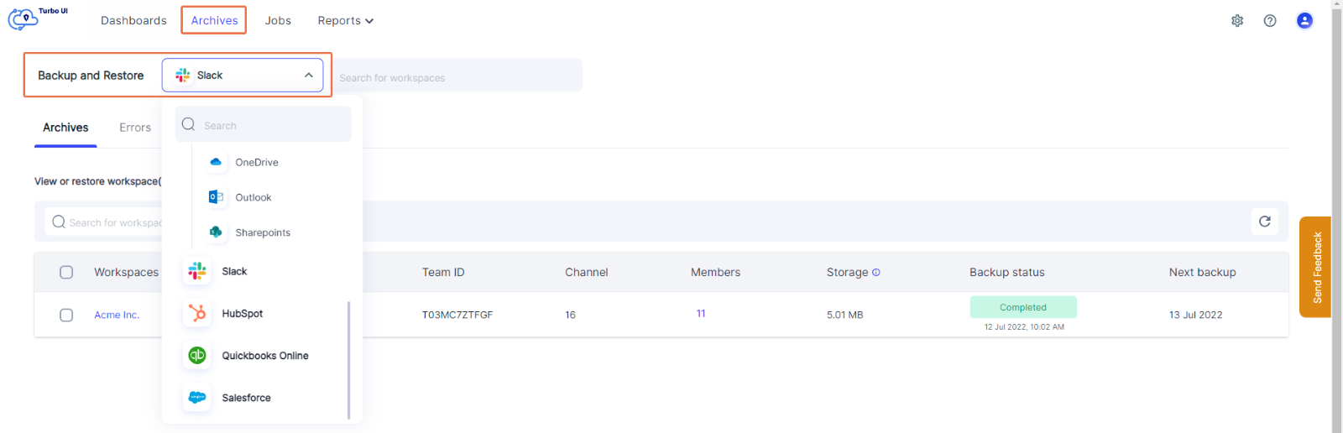
Task: Collapse the Slack app selector dropdown
Action: [243, 75]
